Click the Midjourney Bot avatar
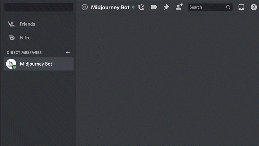259x146 pixels. pos(11,64)
